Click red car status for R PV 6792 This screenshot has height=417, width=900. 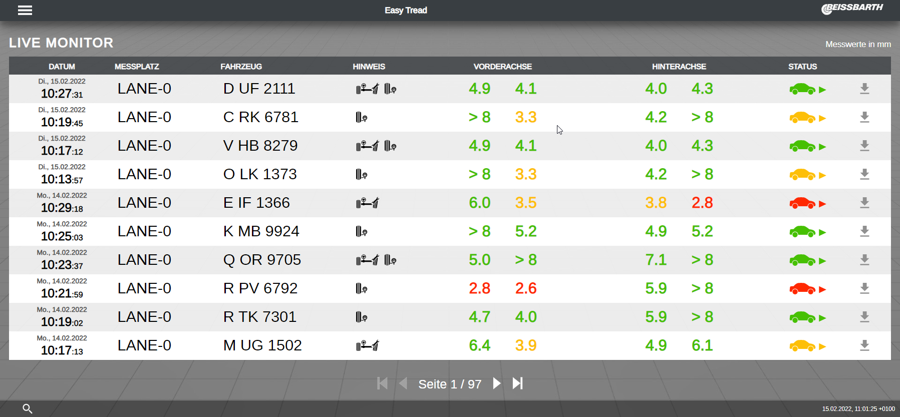pos(802,288)
